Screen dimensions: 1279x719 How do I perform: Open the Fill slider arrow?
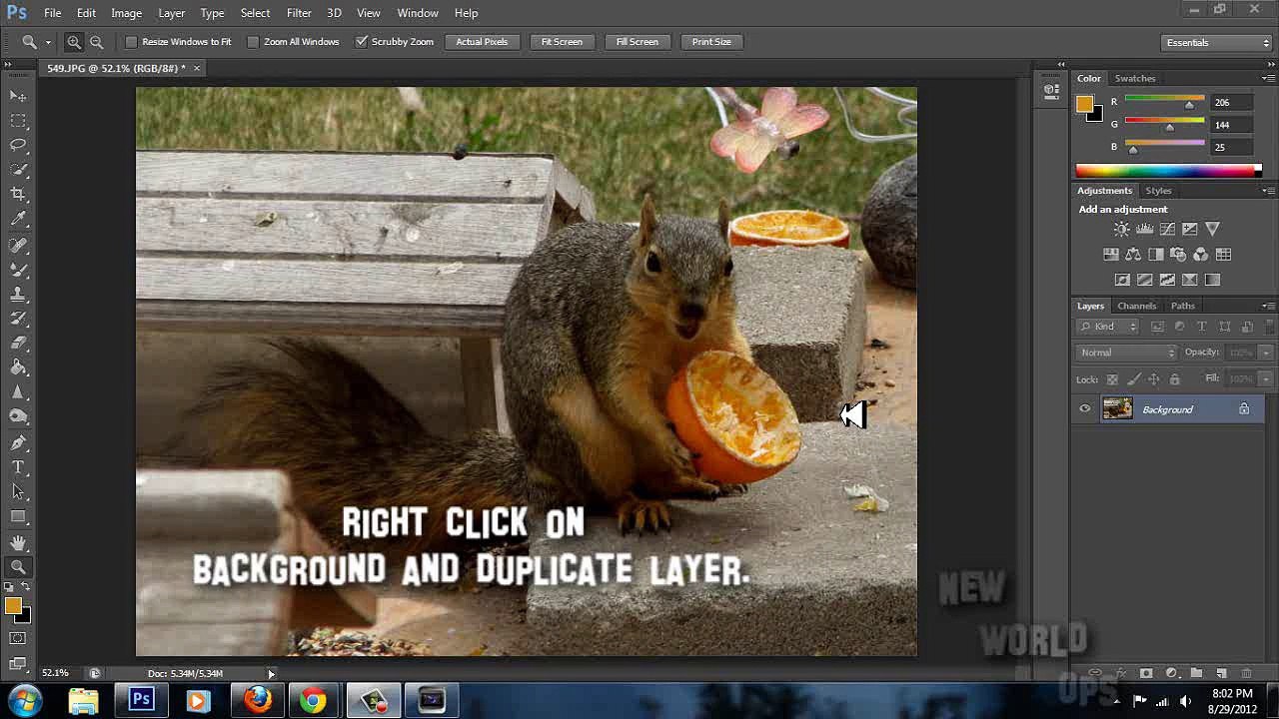[x=1265, y=379]
